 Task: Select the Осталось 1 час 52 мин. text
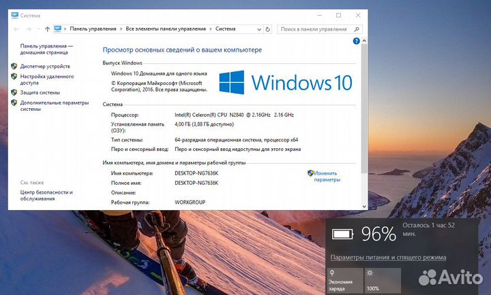[429, 230]
